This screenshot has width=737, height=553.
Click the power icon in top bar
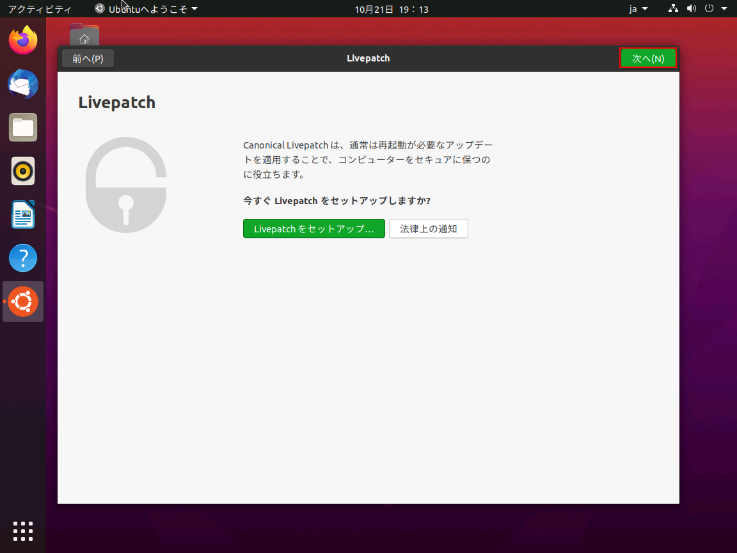[x=709, y=8]
